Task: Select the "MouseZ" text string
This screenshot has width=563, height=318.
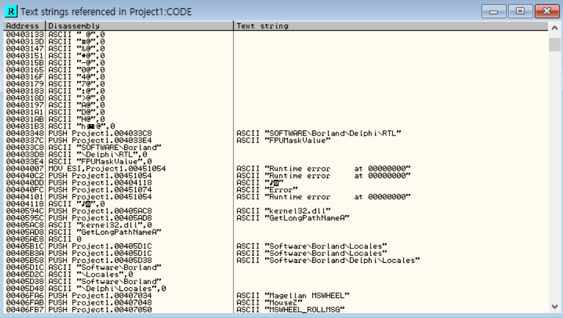Action: pos(270,302)
